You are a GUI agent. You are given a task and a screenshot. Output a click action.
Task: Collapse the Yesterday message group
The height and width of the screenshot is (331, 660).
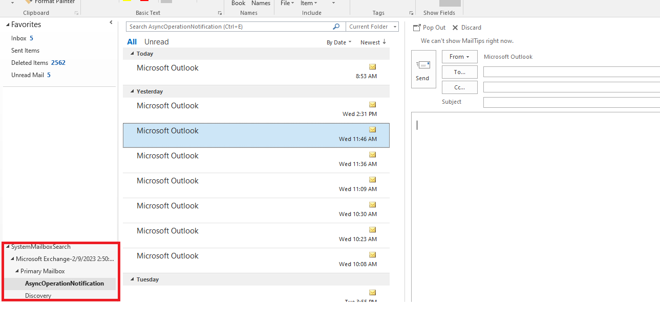(x=132, y=91)
